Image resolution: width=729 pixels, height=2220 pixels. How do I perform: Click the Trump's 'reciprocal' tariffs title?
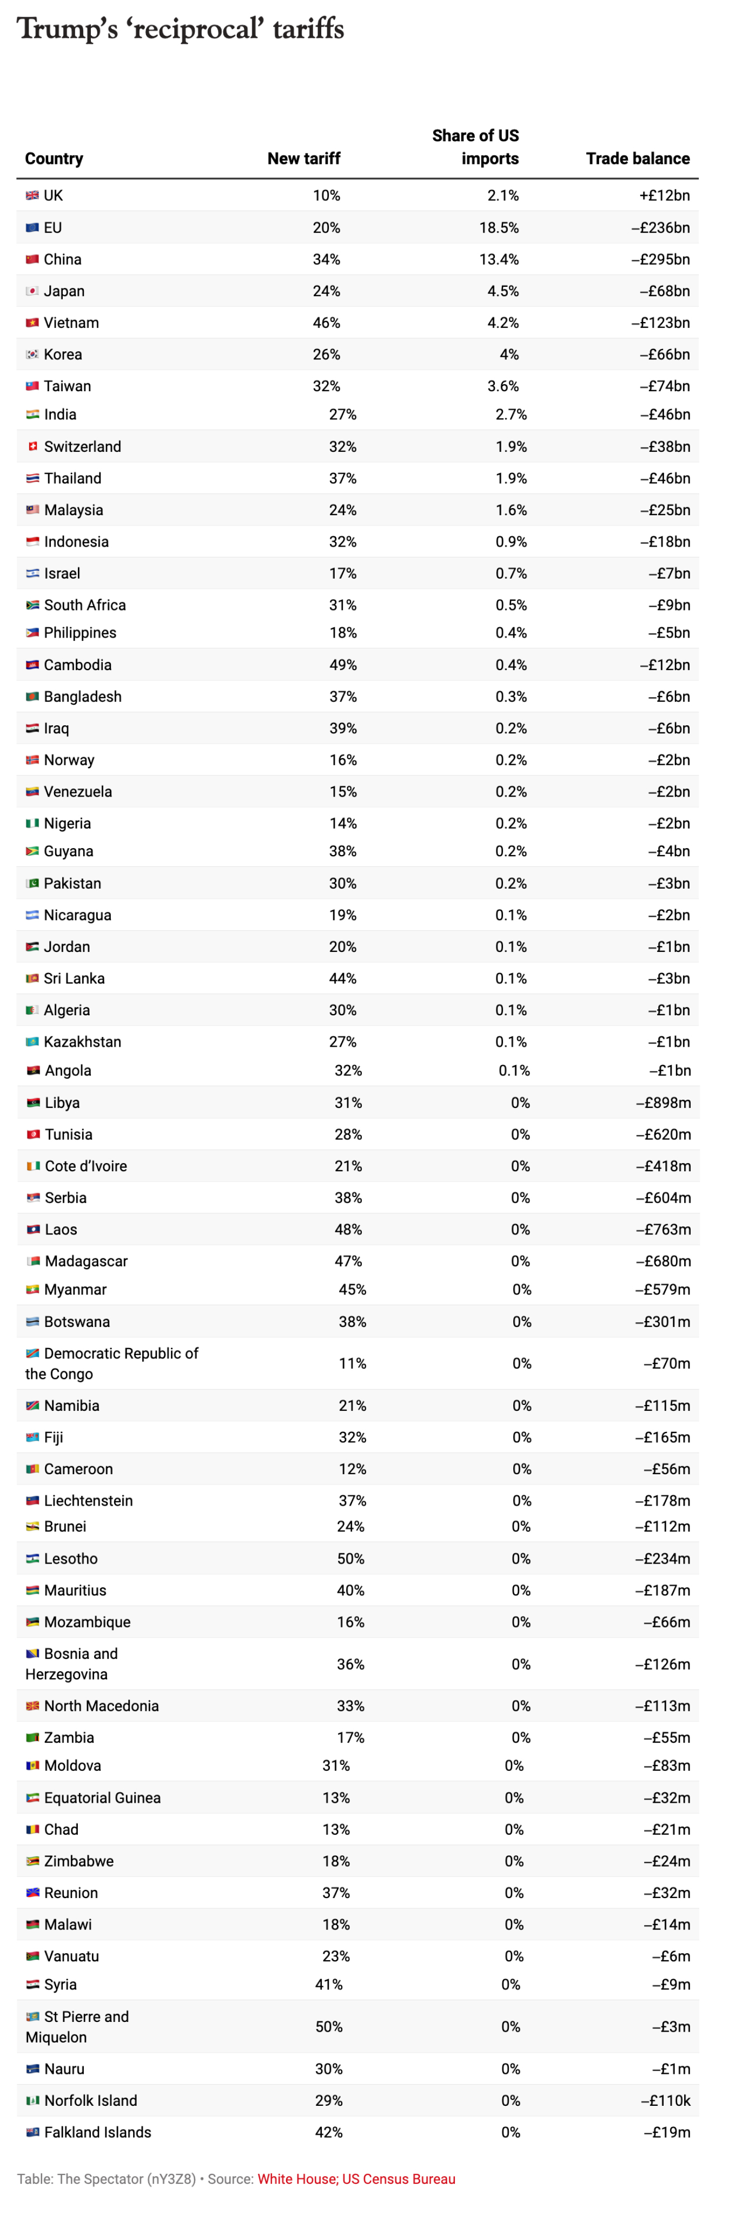180,29
